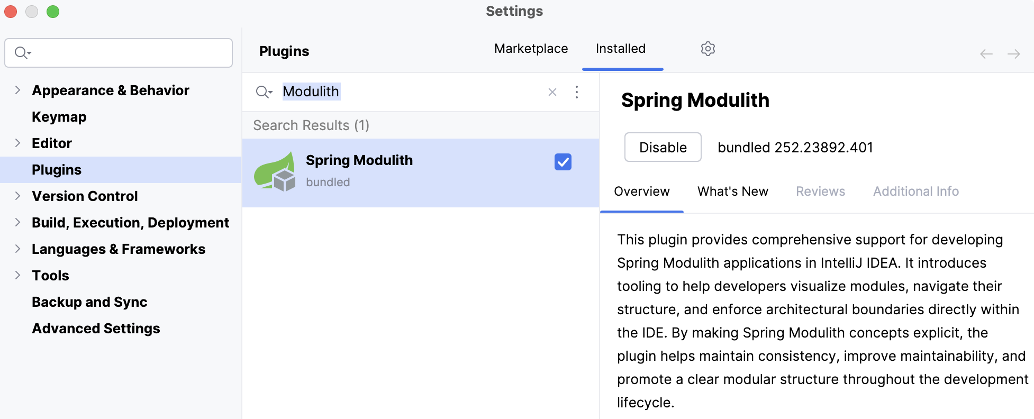Open the plugin settings gear menu
This screenshot has height=419, width=1034.
(708, 49)
